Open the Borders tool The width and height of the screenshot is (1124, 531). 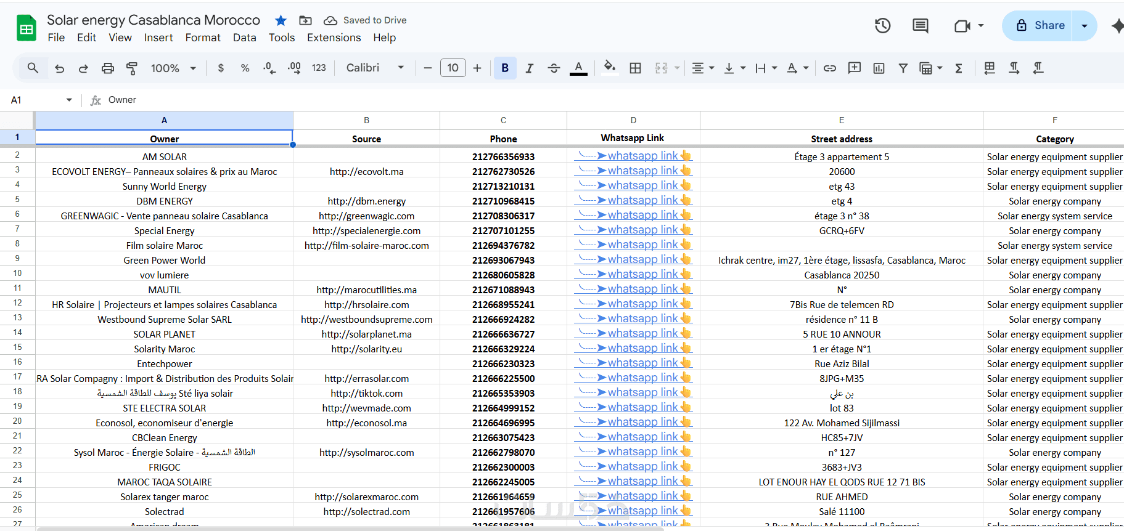click(635, 68)
